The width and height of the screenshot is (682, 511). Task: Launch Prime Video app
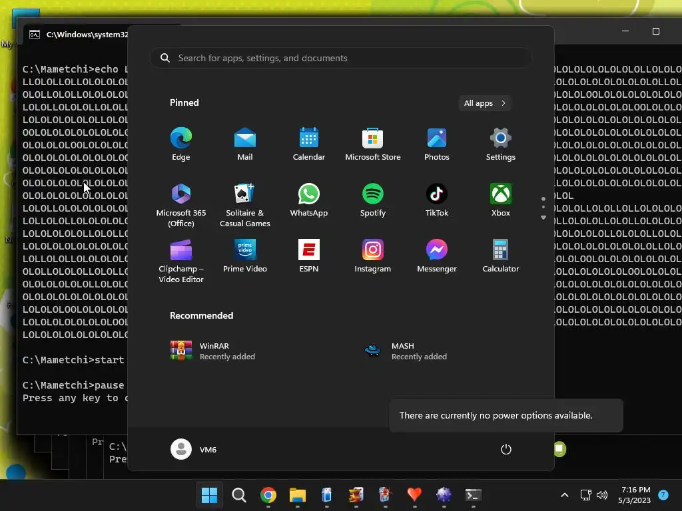tap(245, 256)
